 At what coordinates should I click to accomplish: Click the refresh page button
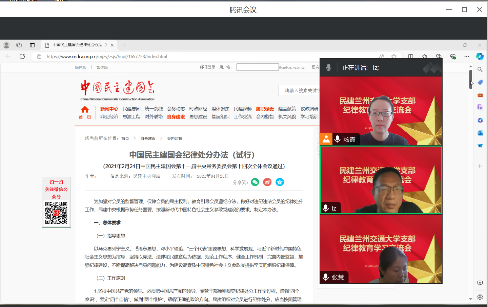tap(22, 57)
